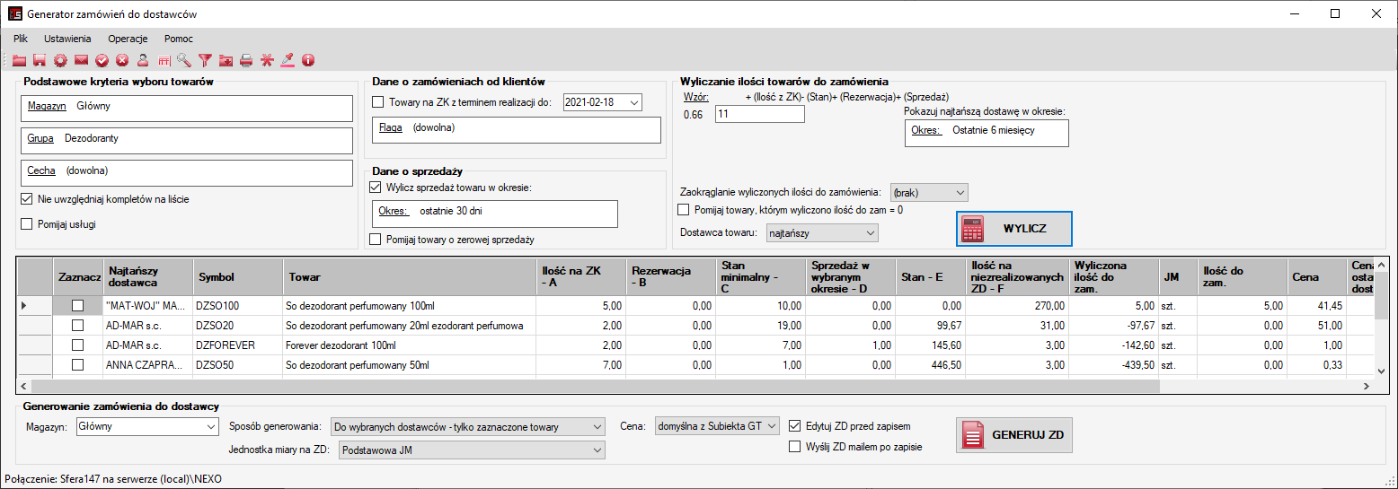The image size is (1398, 489).
Task: Check the Zaznacz box for DZFOREVER row
Action: point(77,345)
